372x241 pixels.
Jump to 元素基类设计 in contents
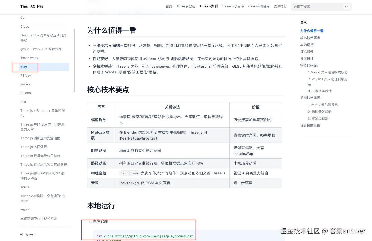(320, 91)
